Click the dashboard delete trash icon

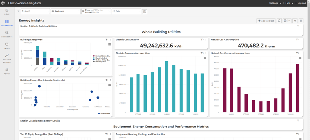point(301,21)
